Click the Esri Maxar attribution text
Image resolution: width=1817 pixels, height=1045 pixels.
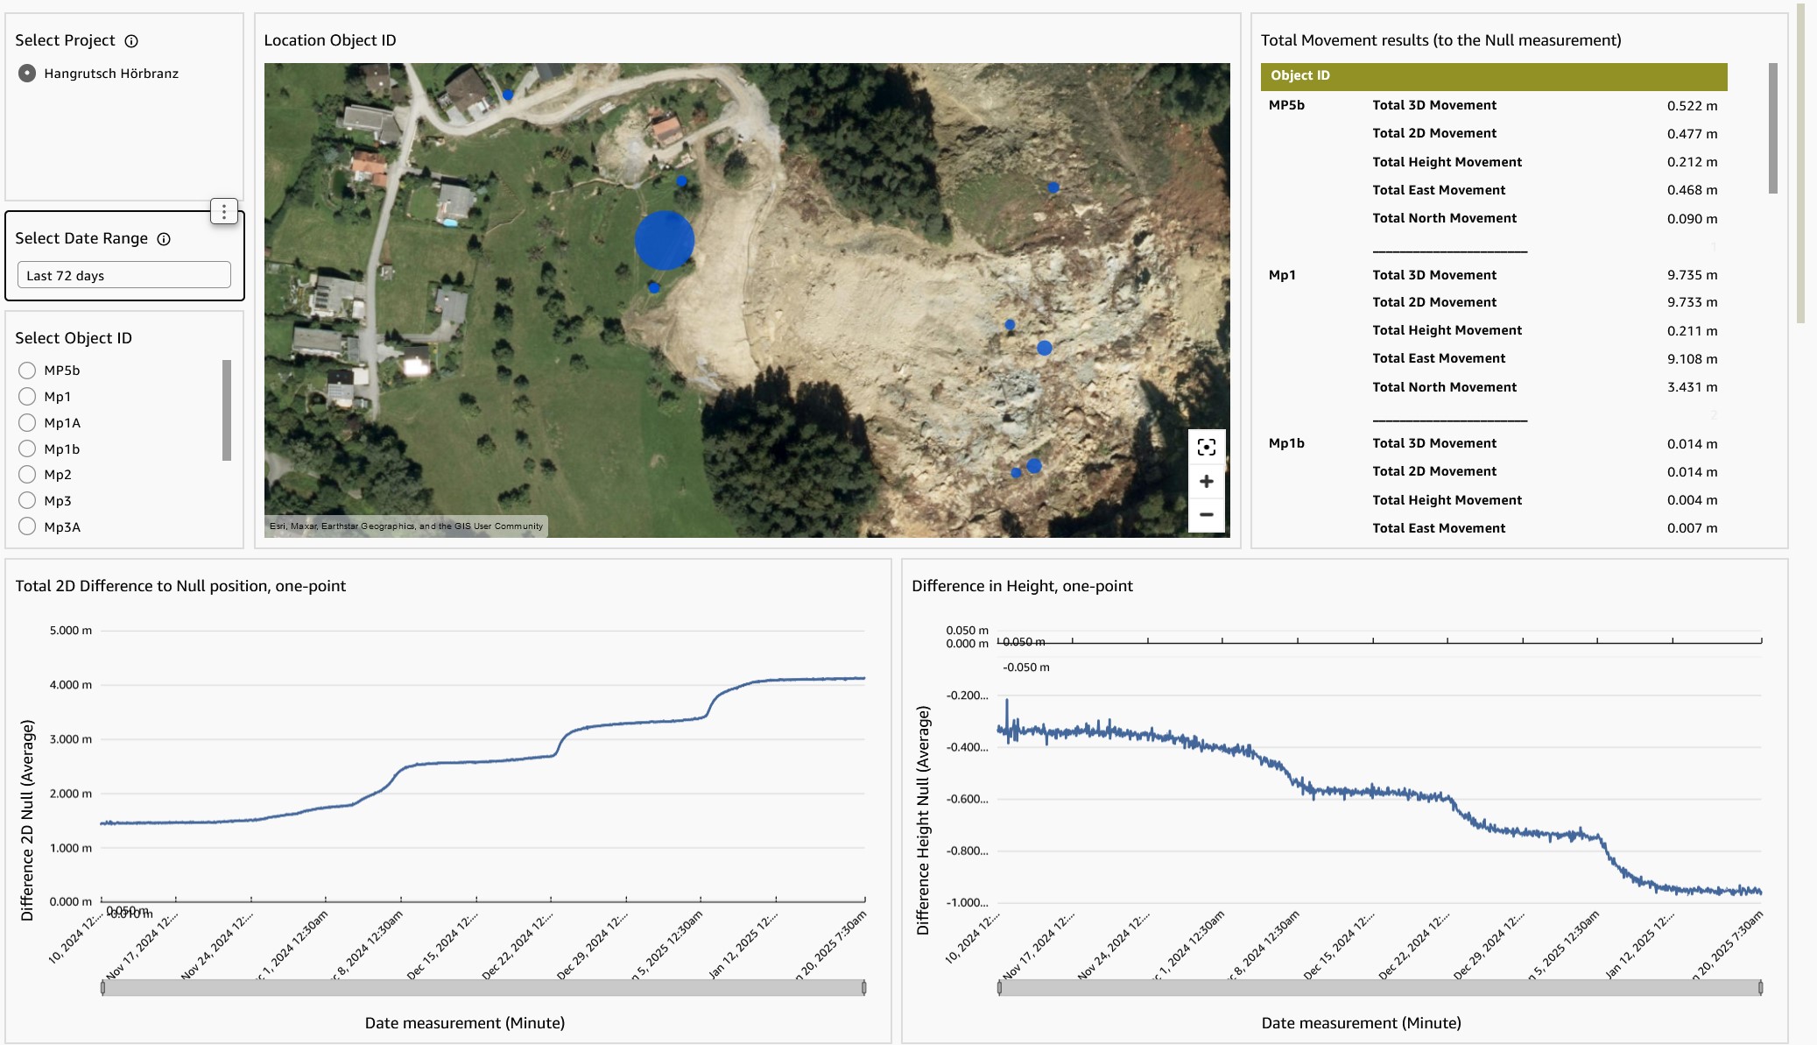405,526
